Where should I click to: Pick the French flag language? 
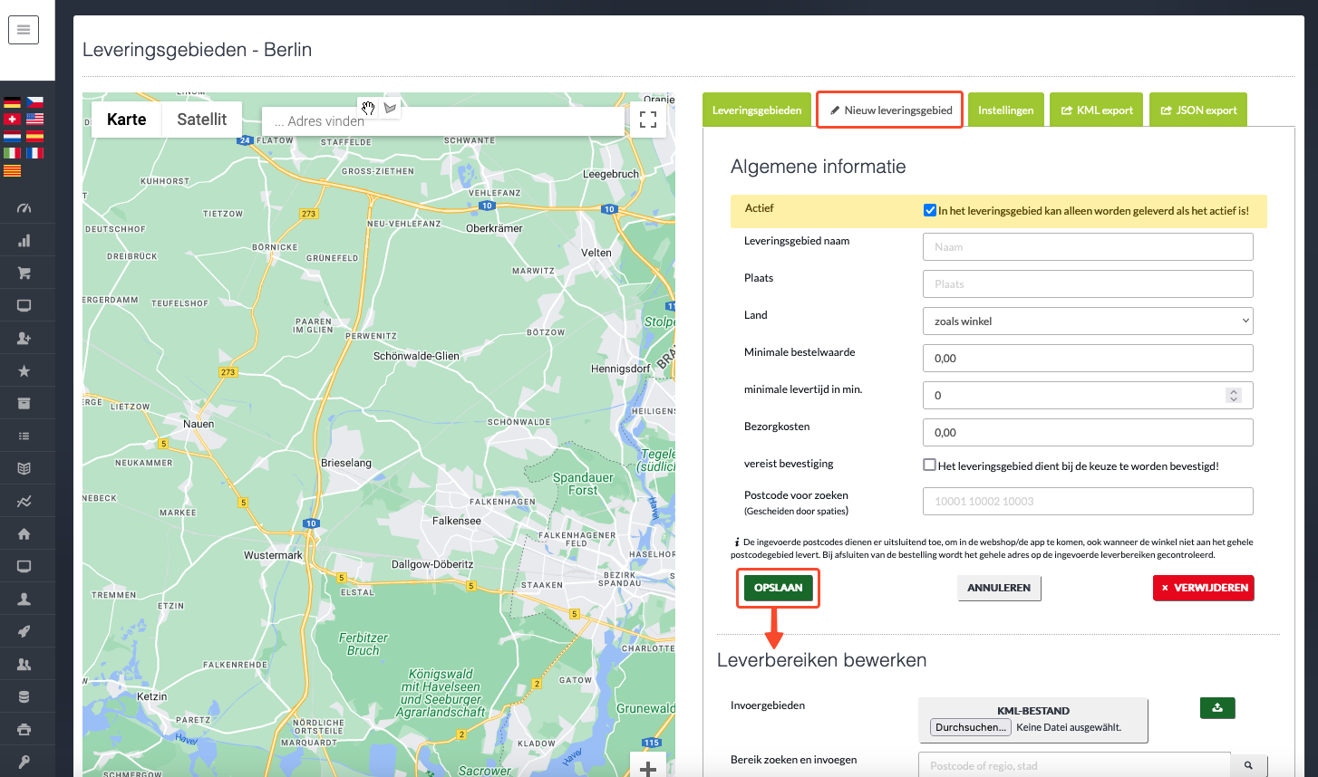pos(34,153)
